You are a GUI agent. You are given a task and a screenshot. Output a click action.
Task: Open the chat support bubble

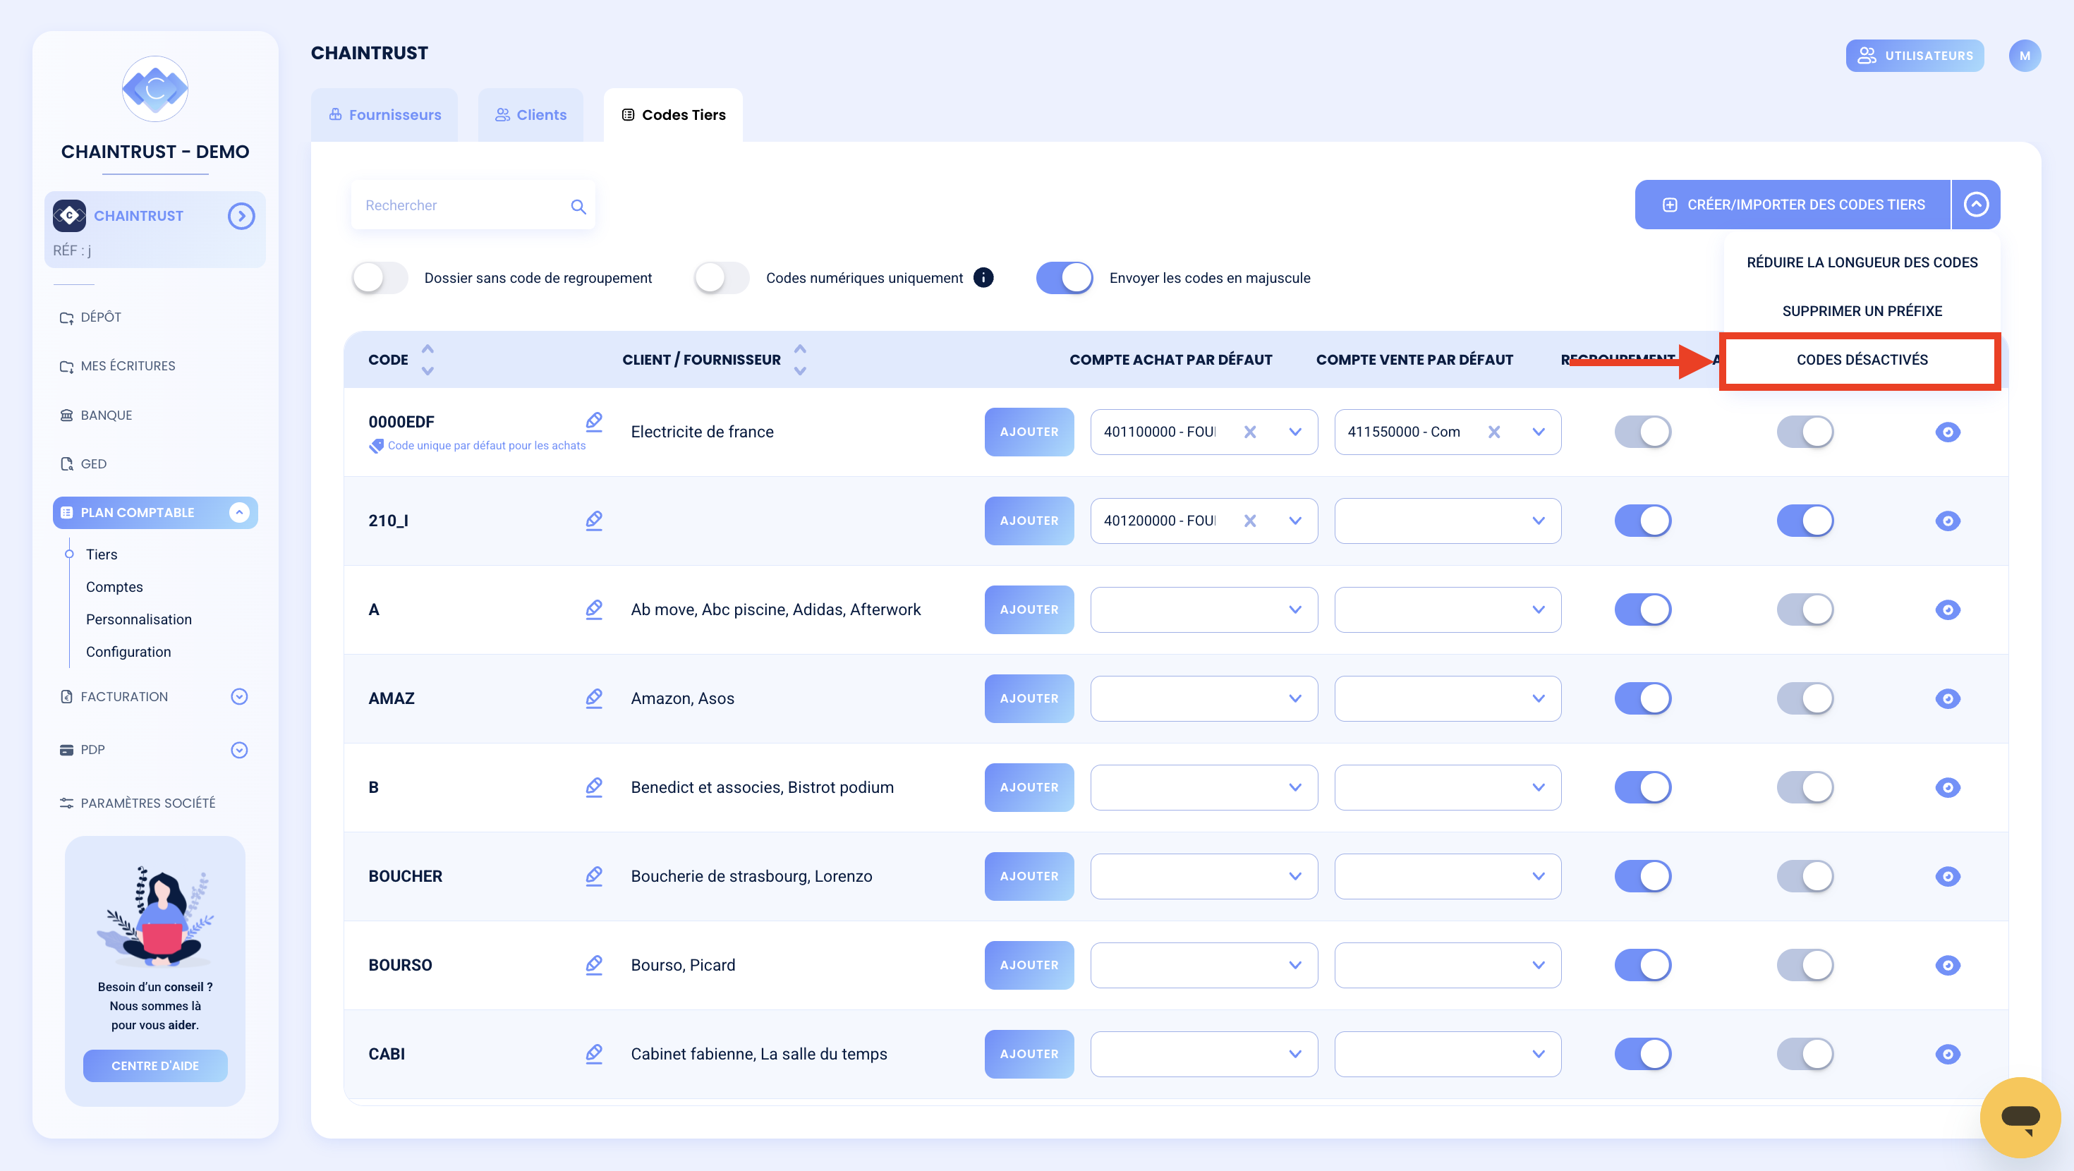coord(2020,1117)
